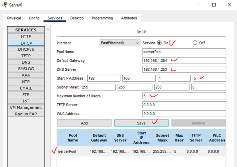Click the DNS Server address field
The height and width of the screenshot is (167, 237).
pos(184,69)
